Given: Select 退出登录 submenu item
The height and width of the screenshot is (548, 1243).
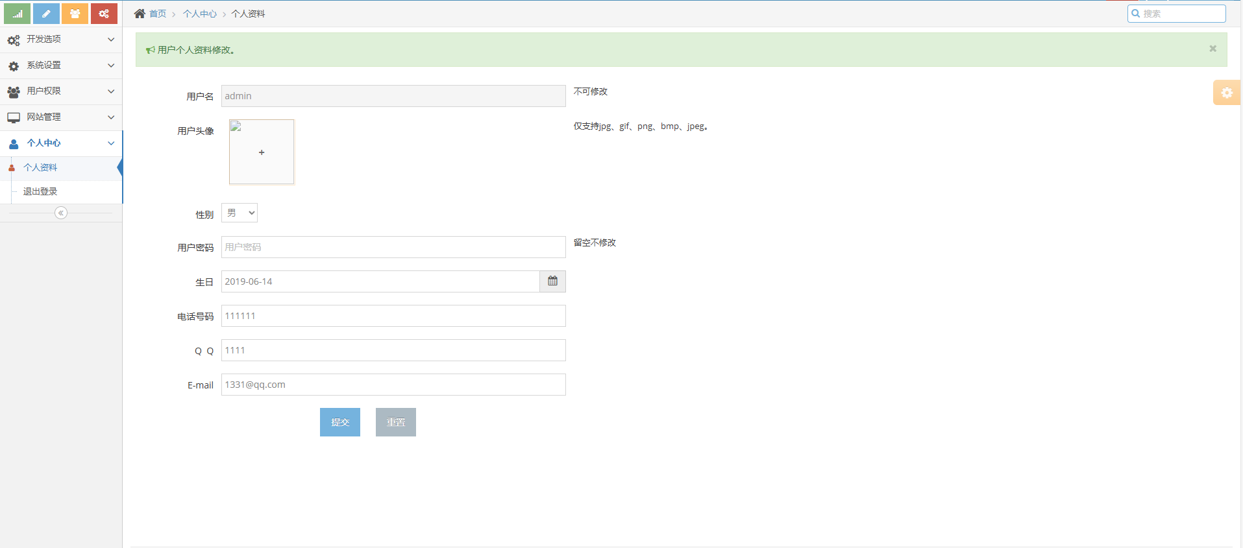Looking at the screenshot, I should tap(61, 192).
